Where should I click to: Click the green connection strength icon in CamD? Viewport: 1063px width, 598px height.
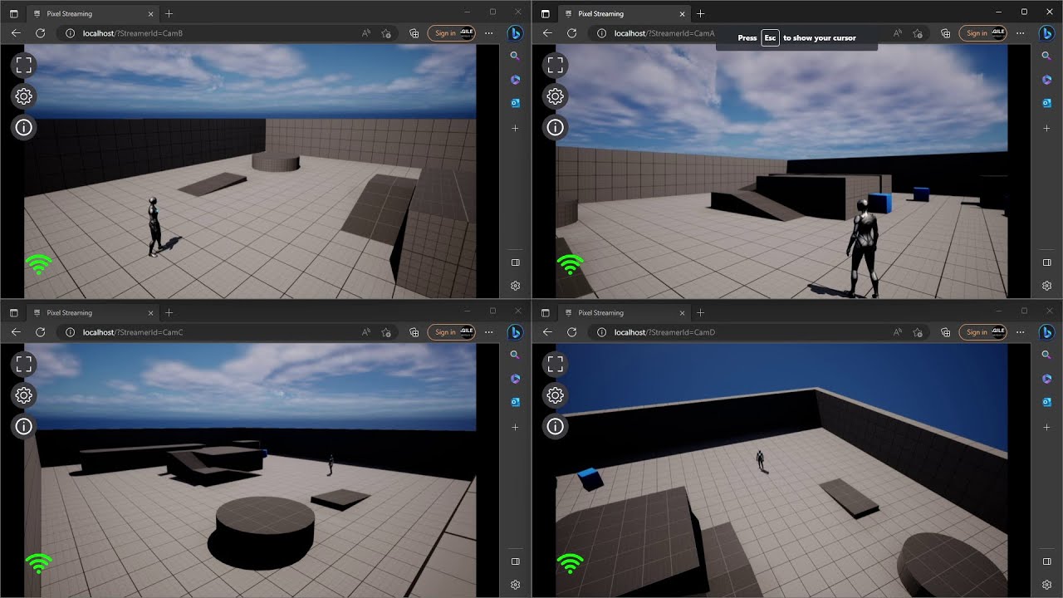[x=570, y=563]
